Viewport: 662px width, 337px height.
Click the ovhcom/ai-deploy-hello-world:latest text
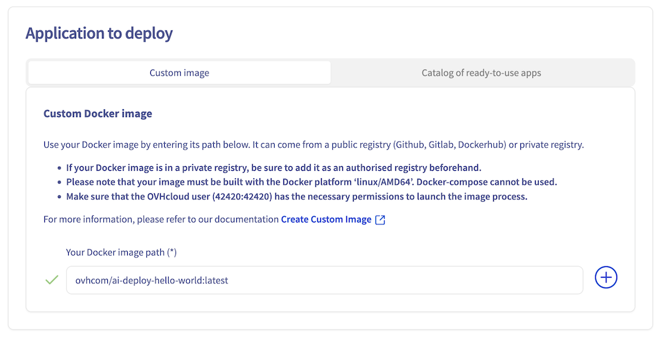[x=152, y=280]
